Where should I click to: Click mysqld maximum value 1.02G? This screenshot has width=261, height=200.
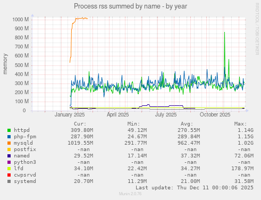click(246, 143)
